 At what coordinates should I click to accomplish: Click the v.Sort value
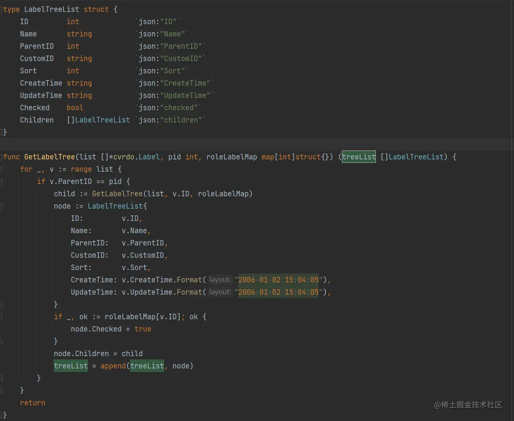[134, 268]
